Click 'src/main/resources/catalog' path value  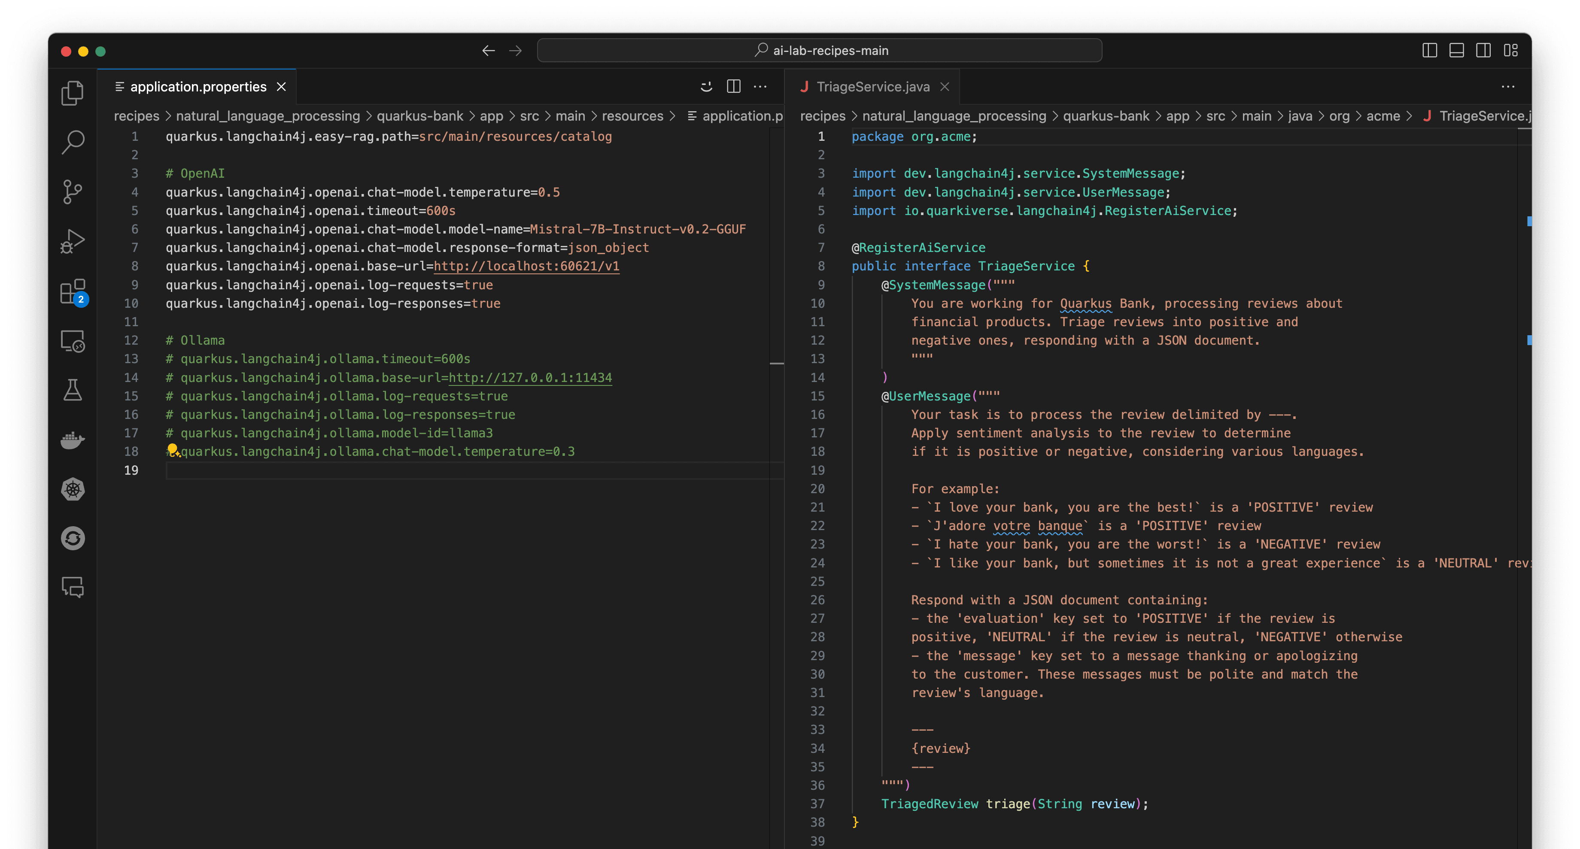click(515, 136)
